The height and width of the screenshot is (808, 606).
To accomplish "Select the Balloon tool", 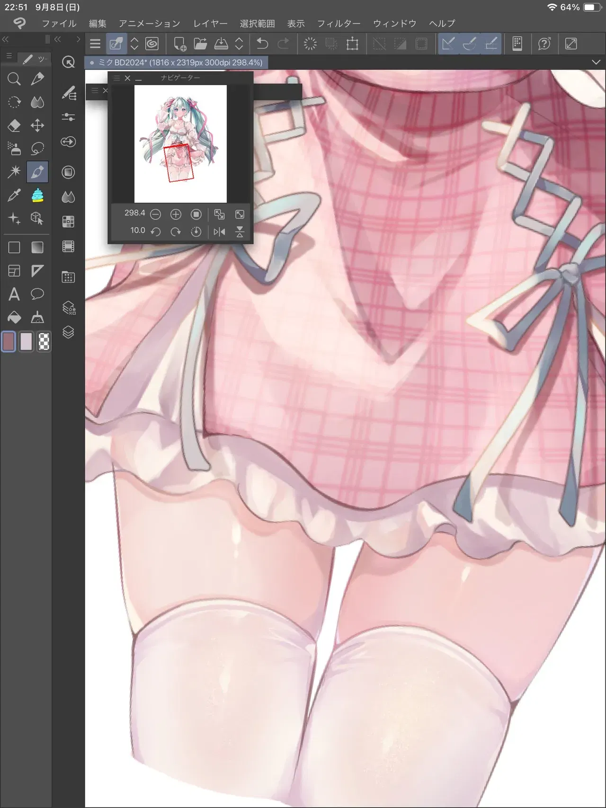I will click(x=37, y=294).
